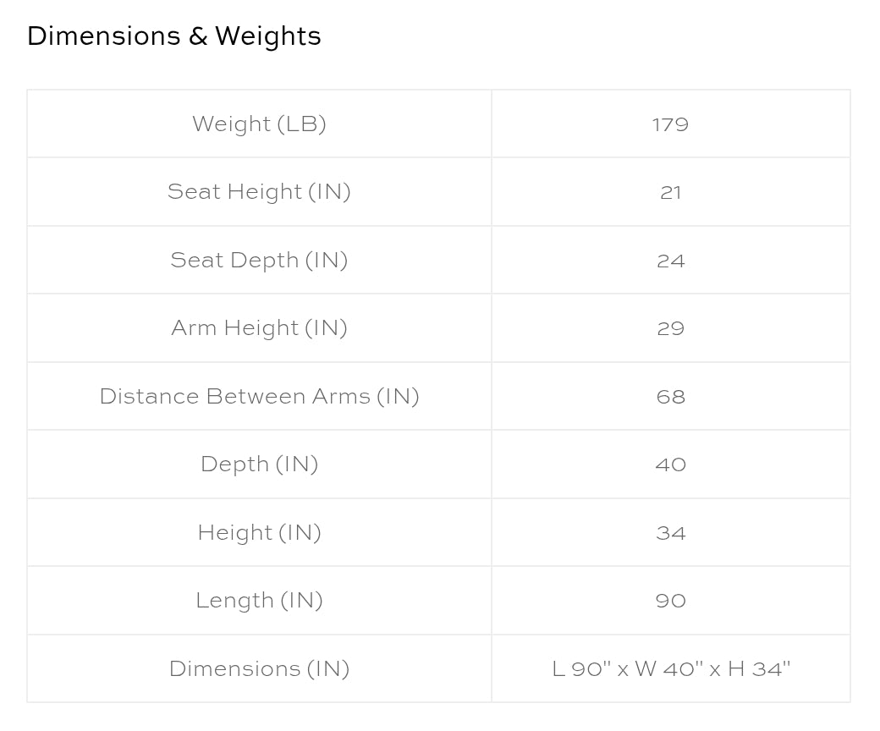Screen dimensions: 880x731
Task: Click the Dimensions & Weights heading
Action: (x=173, y=36)
